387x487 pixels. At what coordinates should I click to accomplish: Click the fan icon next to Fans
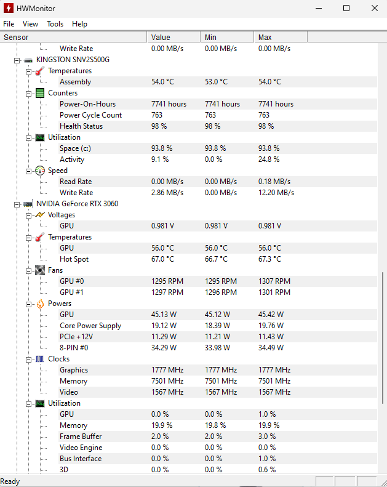tap(40, 270)
